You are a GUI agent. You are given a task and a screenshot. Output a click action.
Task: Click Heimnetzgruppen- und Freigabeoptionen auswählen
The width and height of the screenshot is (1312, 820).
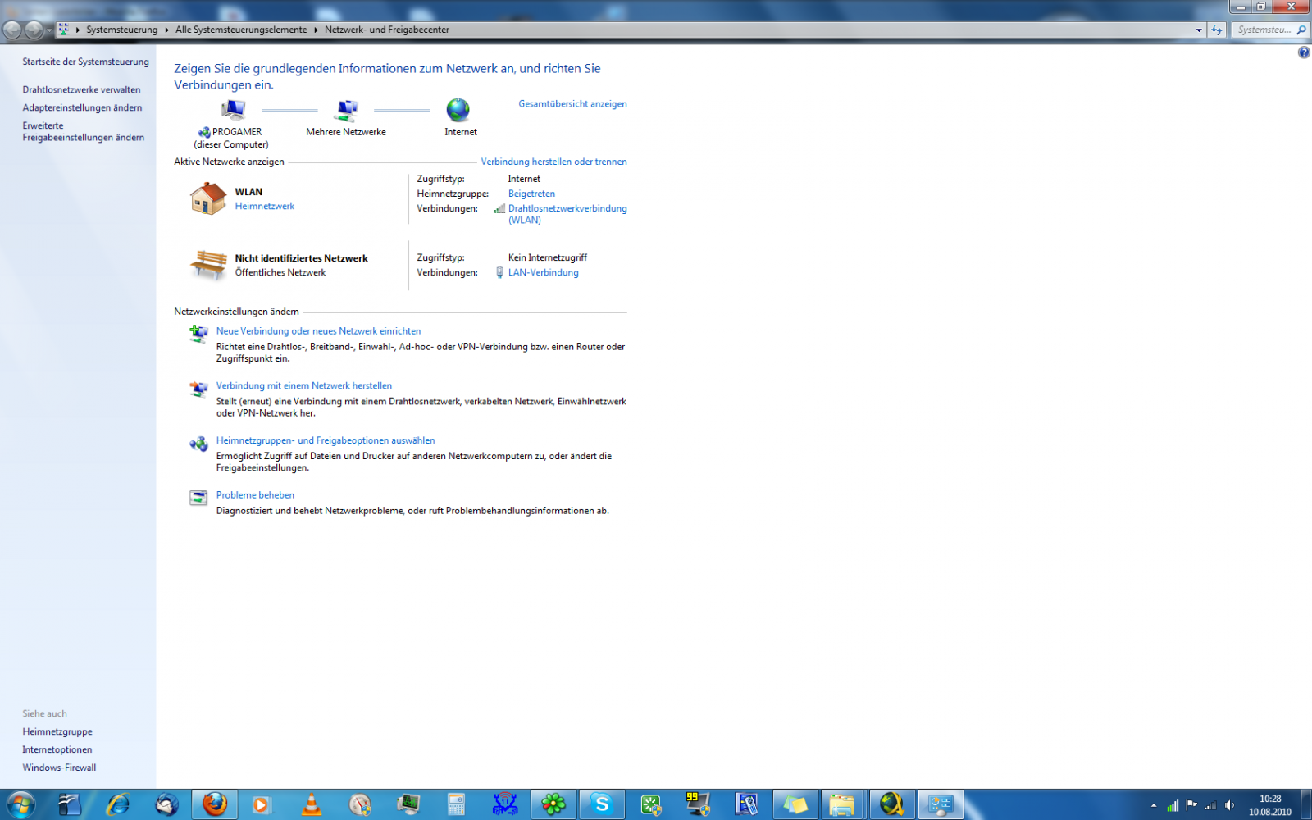point(326,440)
